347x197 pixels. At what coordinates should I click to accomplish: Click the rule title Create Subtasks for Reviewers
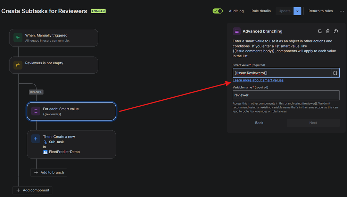[44, 11]
